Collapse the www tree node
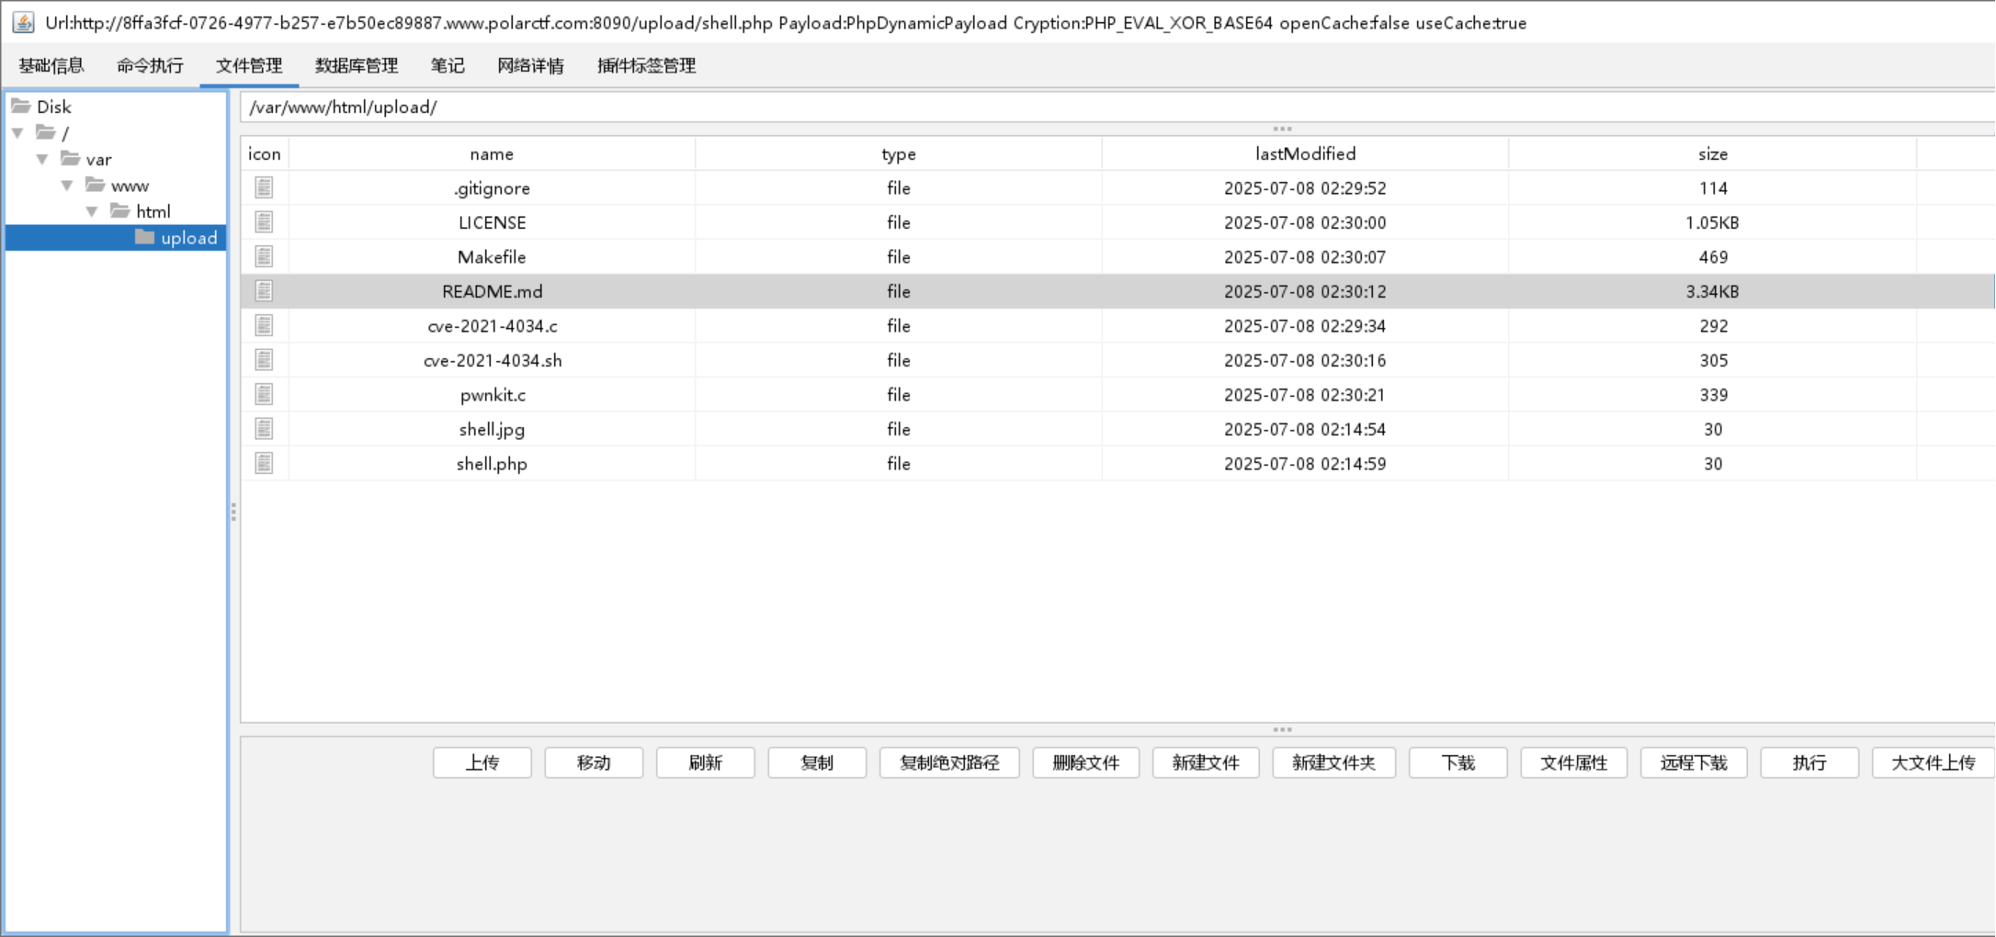Screen dimensions: 1996x937 click(67, 186)
